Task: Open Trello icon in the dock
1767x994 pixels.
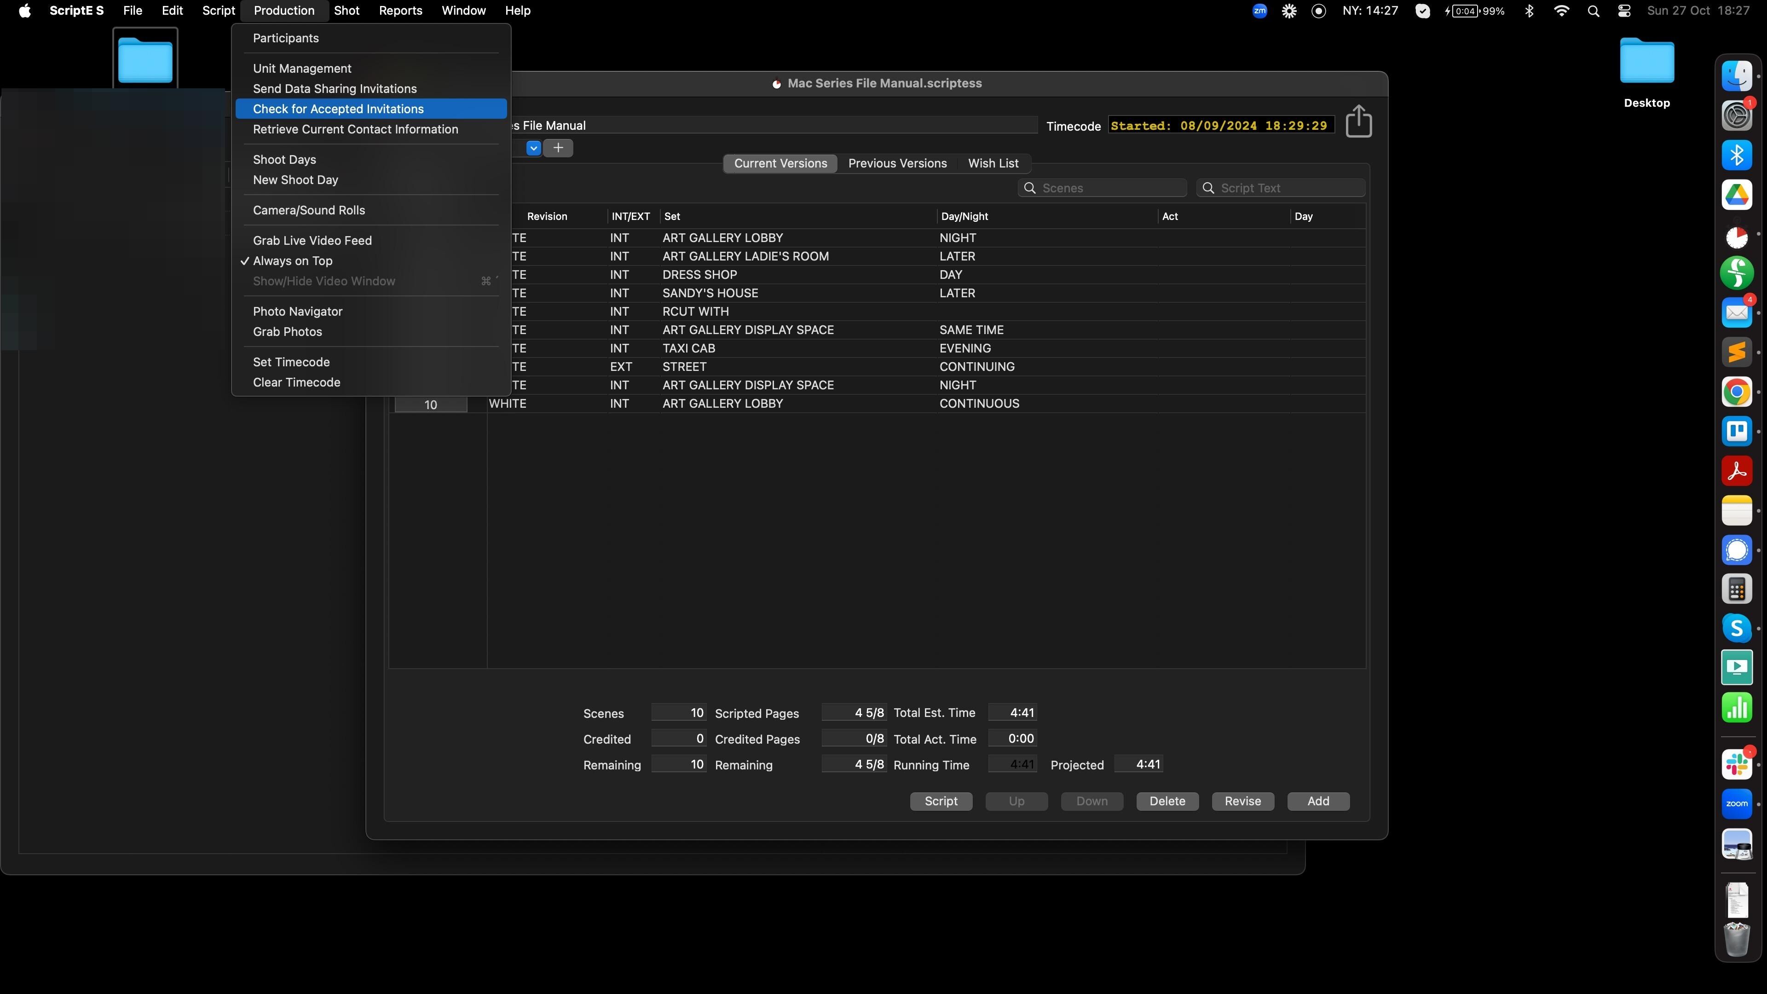Action: point(1736,432)
